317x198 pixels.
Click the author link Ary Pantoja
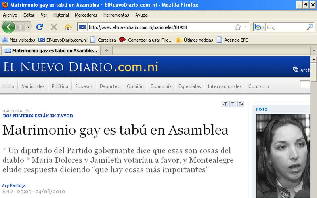14,185
